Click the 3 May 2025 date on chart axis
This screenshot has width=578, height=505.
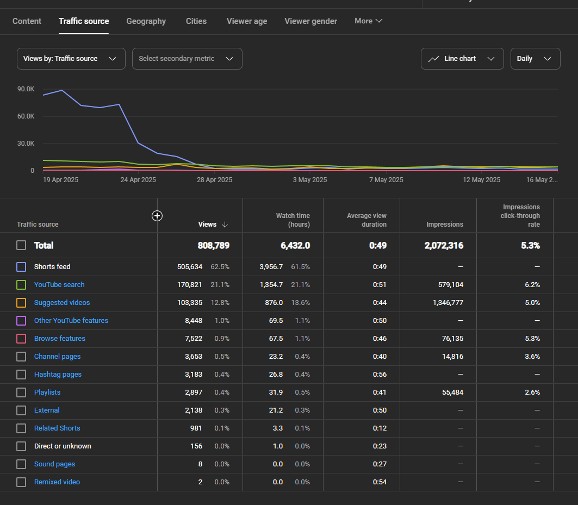[310, 180]
